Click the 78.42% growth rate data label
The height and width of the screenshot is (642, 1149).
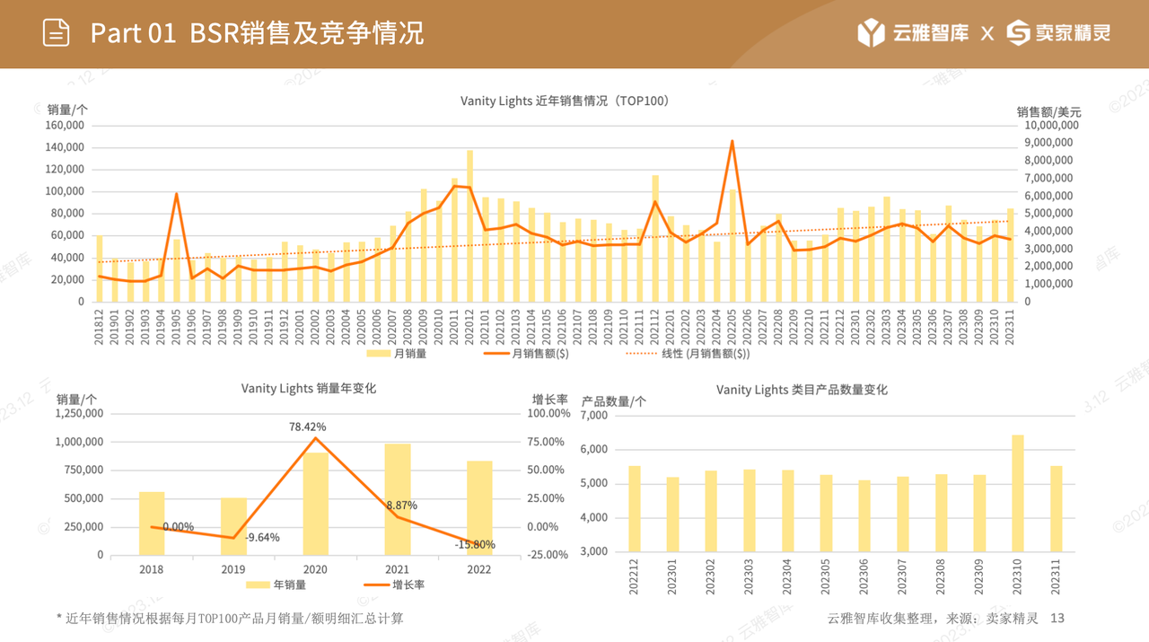308,427
